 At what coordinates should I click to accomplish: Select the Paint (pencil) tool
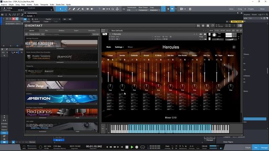(x=69, y=9)
